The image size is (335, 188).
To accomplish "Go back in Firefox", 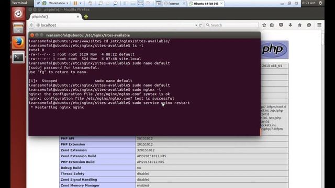I will point(31,25).
